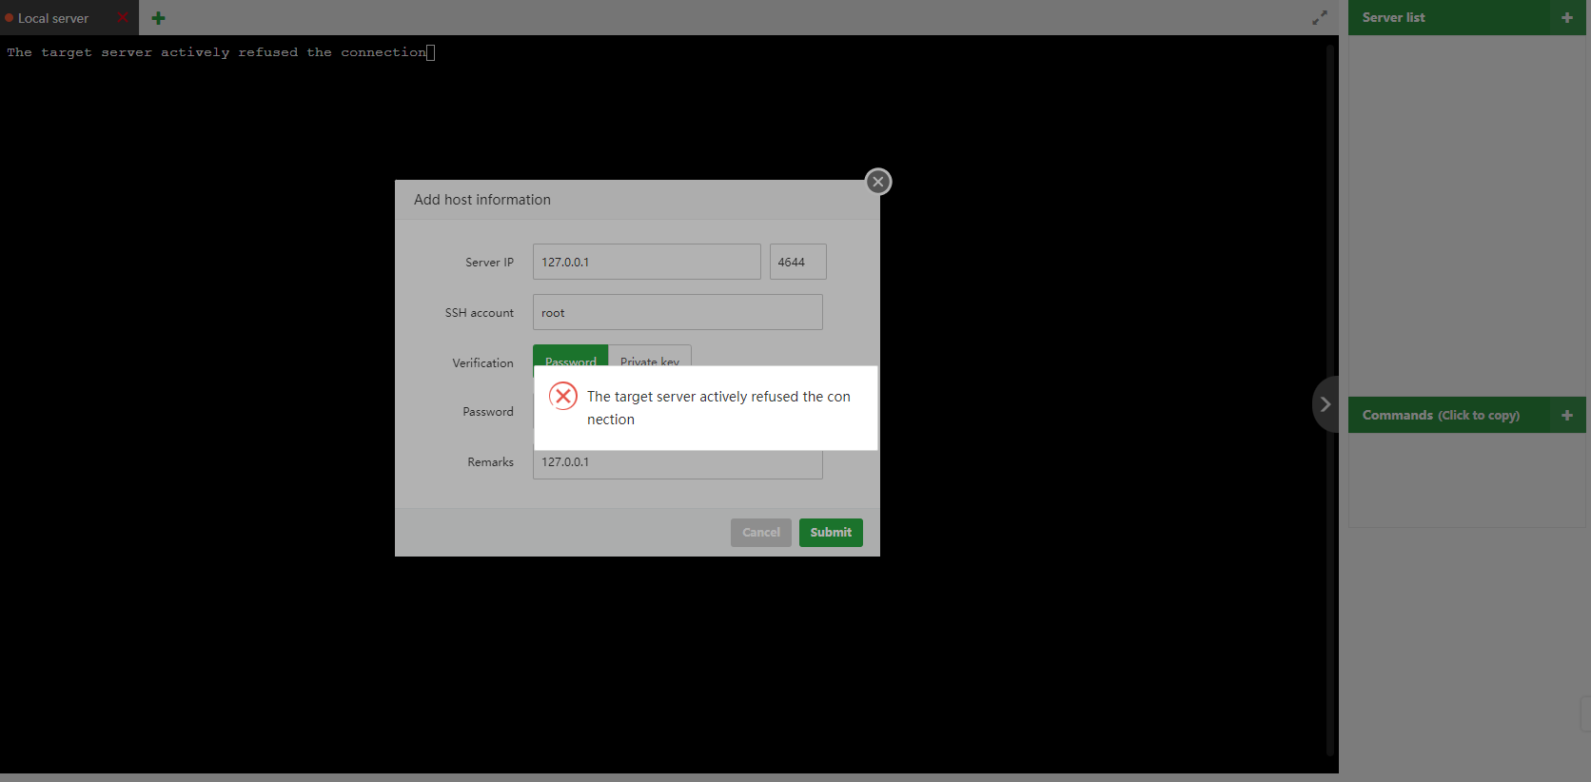The image size is (1591, 782).
Task: Click the Password field label
Action: [x=488, y=411]
